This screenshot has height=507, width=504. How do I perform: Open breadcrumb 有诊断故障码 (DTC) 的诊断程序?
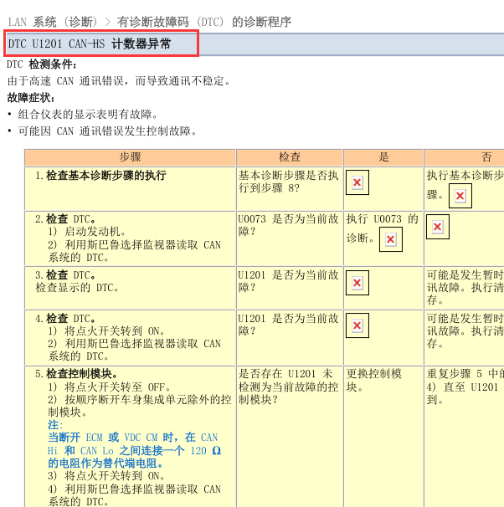pos(204,22)
